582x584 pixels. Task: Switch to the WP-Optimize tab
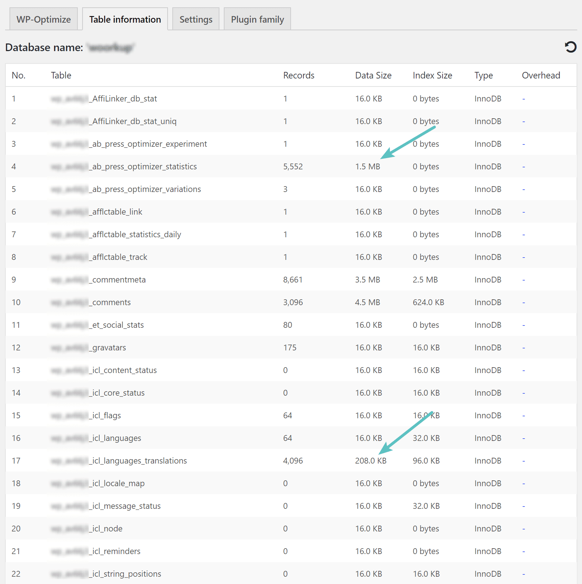[43, 19]
